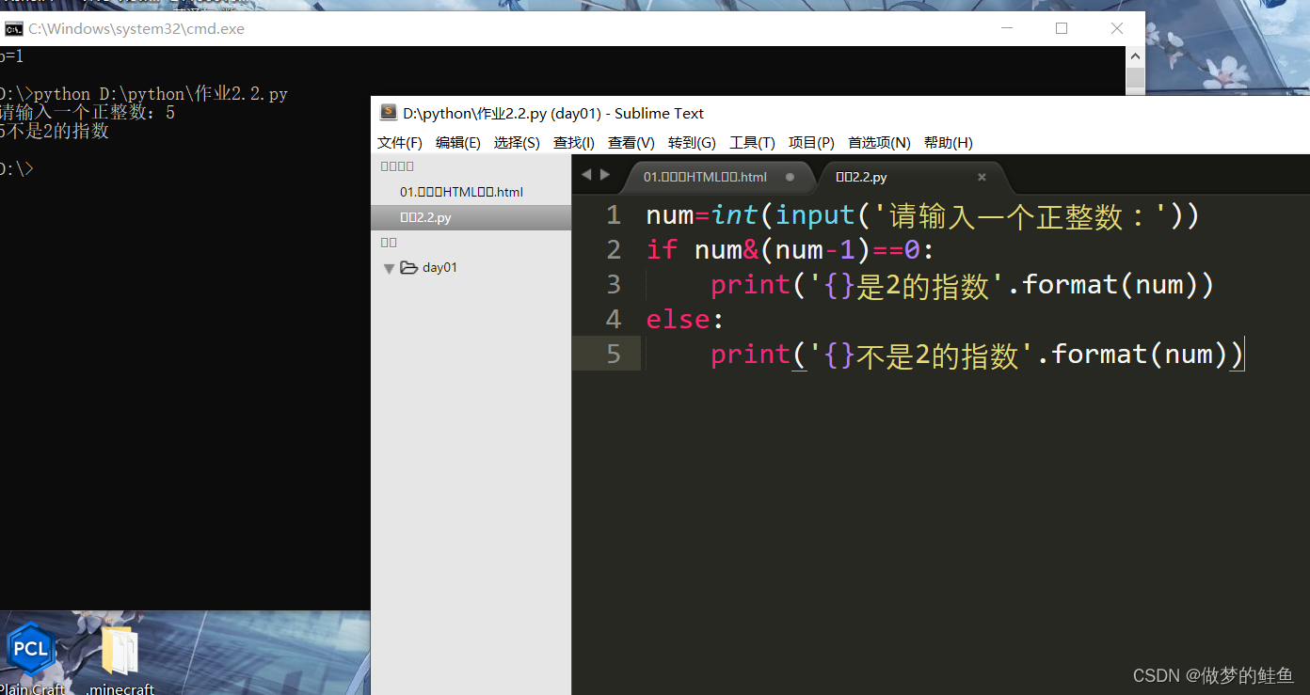
Task: Close the ??2.2.py tab with its X
Action: coord(982,177)
